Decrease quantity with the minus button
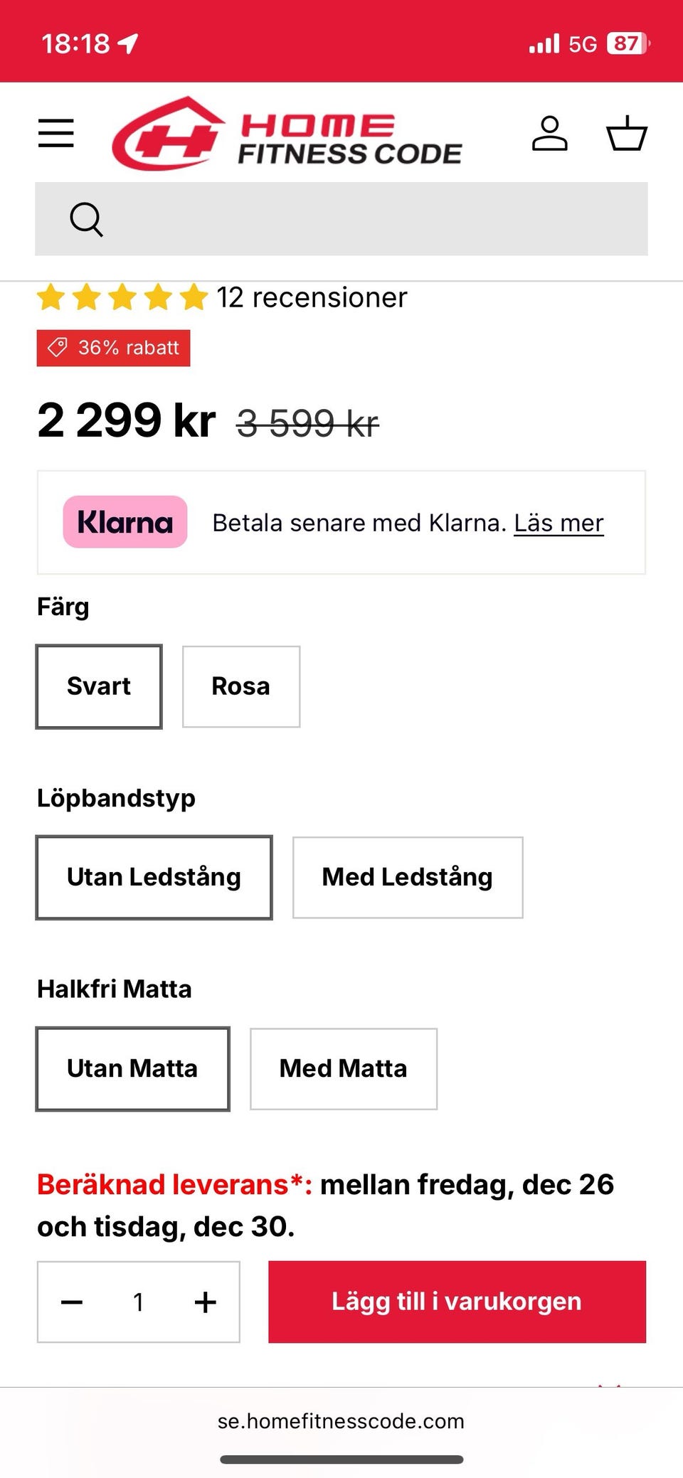Screen dimensions: 683x1478 72,1302
